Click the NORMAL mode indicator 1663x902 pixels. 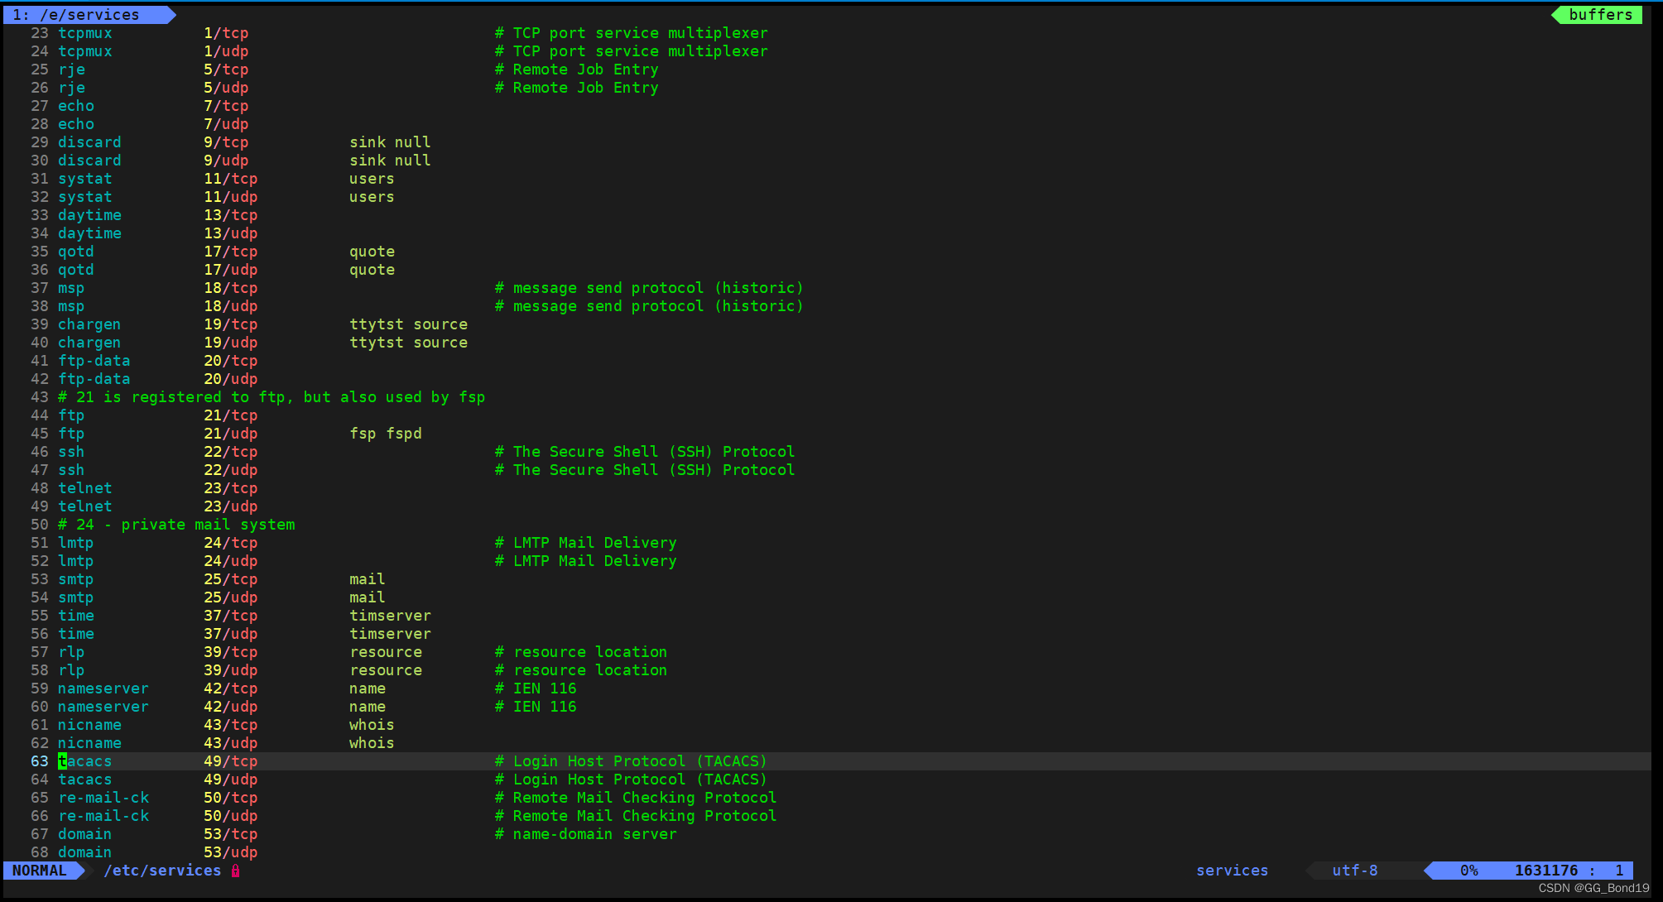tap(40, 871)
